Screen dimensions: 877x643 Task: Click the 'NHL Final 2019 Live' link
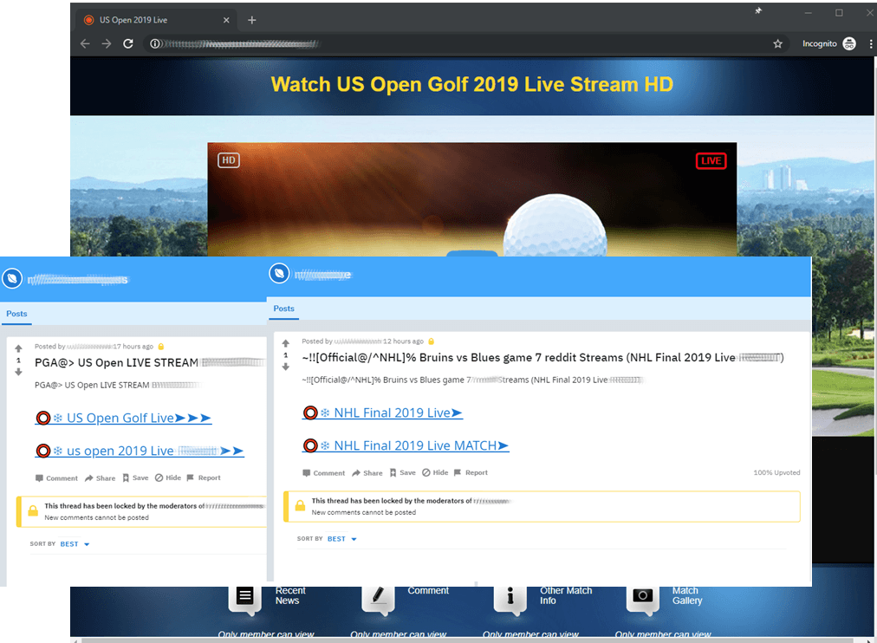click(x=382, y=412)
